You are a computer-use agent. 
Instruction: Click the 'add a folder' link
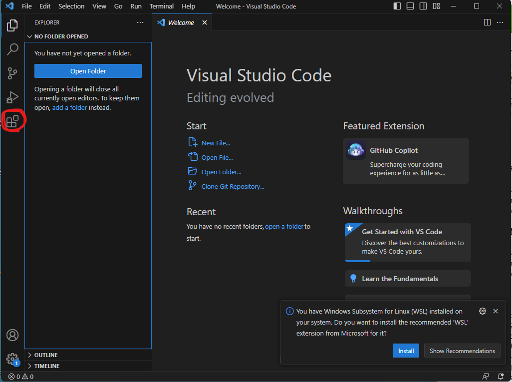point(69,107)
